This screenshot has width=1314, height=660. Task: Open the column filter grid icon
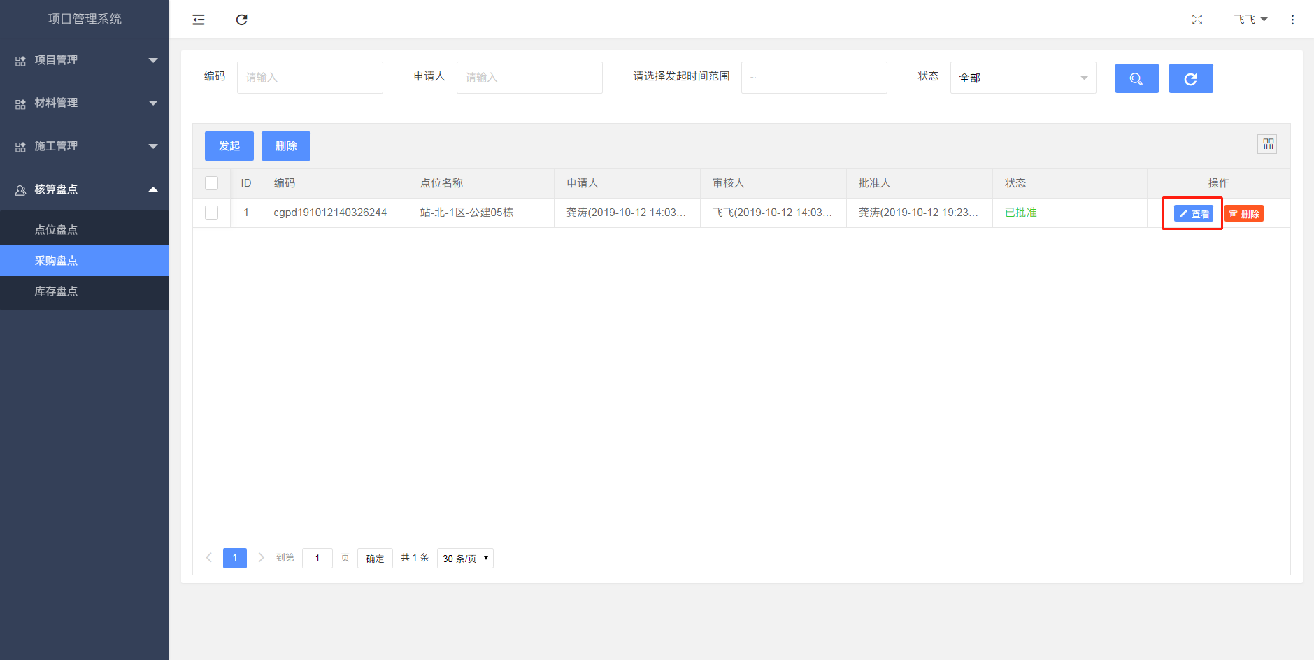pos(1268,144)
